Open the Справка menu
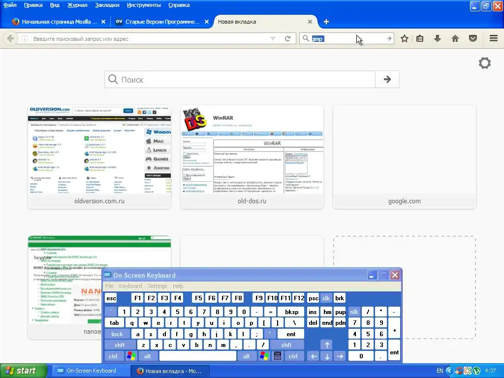504x378 pixels. coord(179,5)
